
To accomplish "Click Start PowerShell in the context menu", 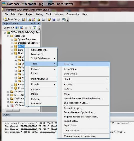I will [41, 79].
